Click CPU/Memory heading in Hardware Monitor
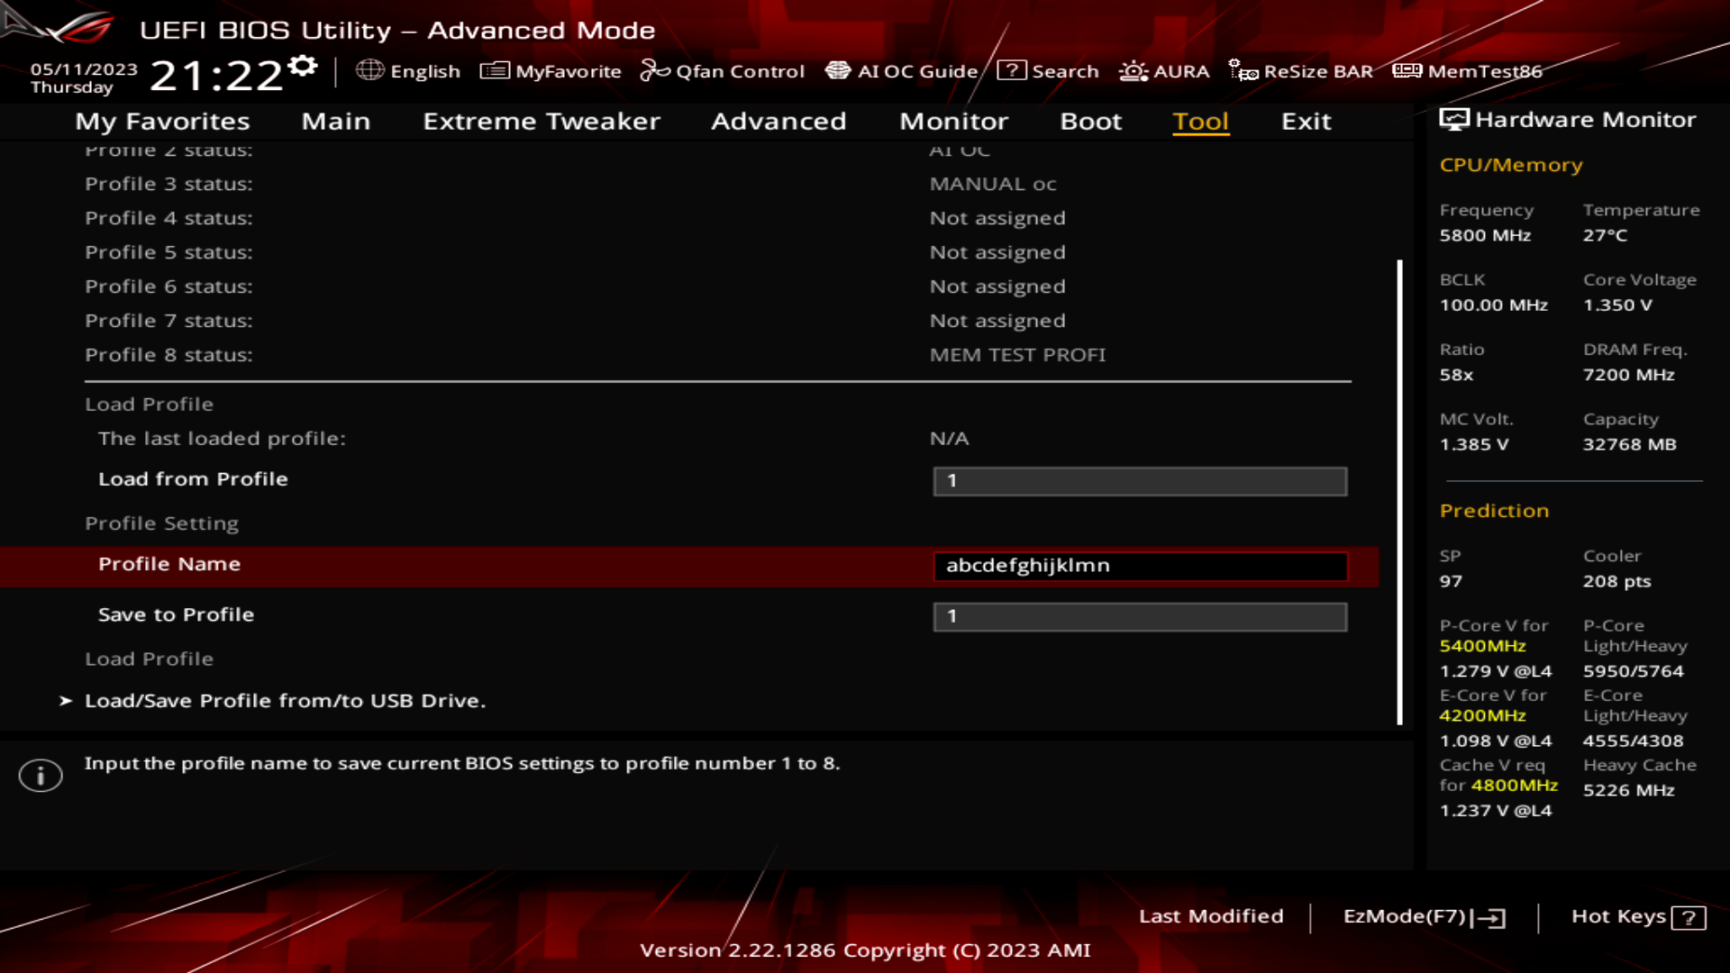 1511,165
